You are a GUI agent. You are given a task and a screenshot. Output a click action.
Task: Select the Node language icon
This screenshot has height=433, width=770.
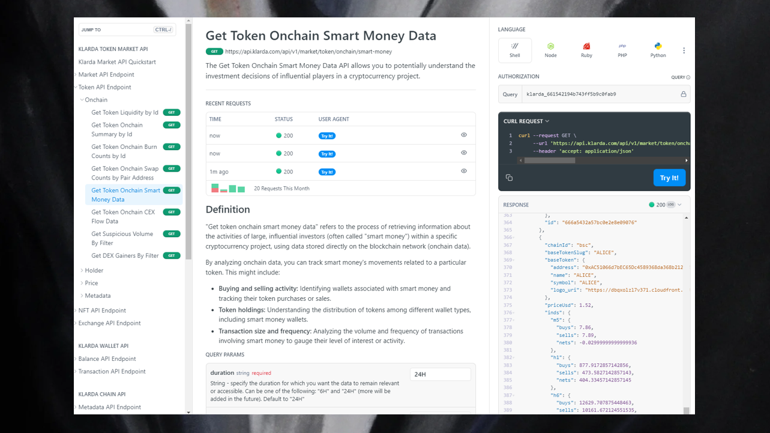pos(550,50)
